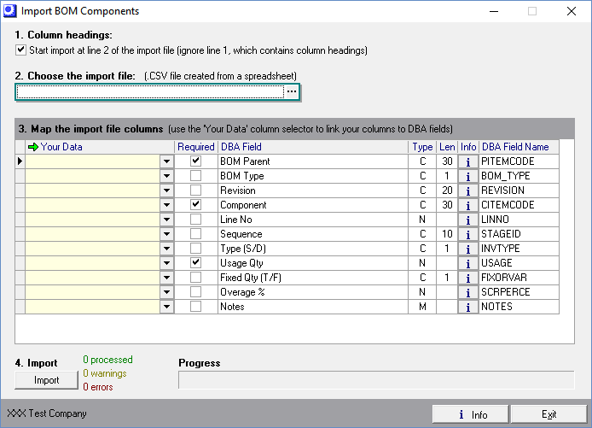Click the import file path field
The width and height of the screenshot is (592, 428).
(150, 91)
